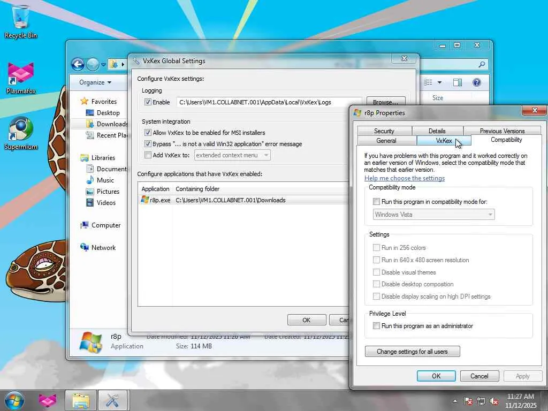Select Favorites in the navigation pane

[x=104, y=101]
